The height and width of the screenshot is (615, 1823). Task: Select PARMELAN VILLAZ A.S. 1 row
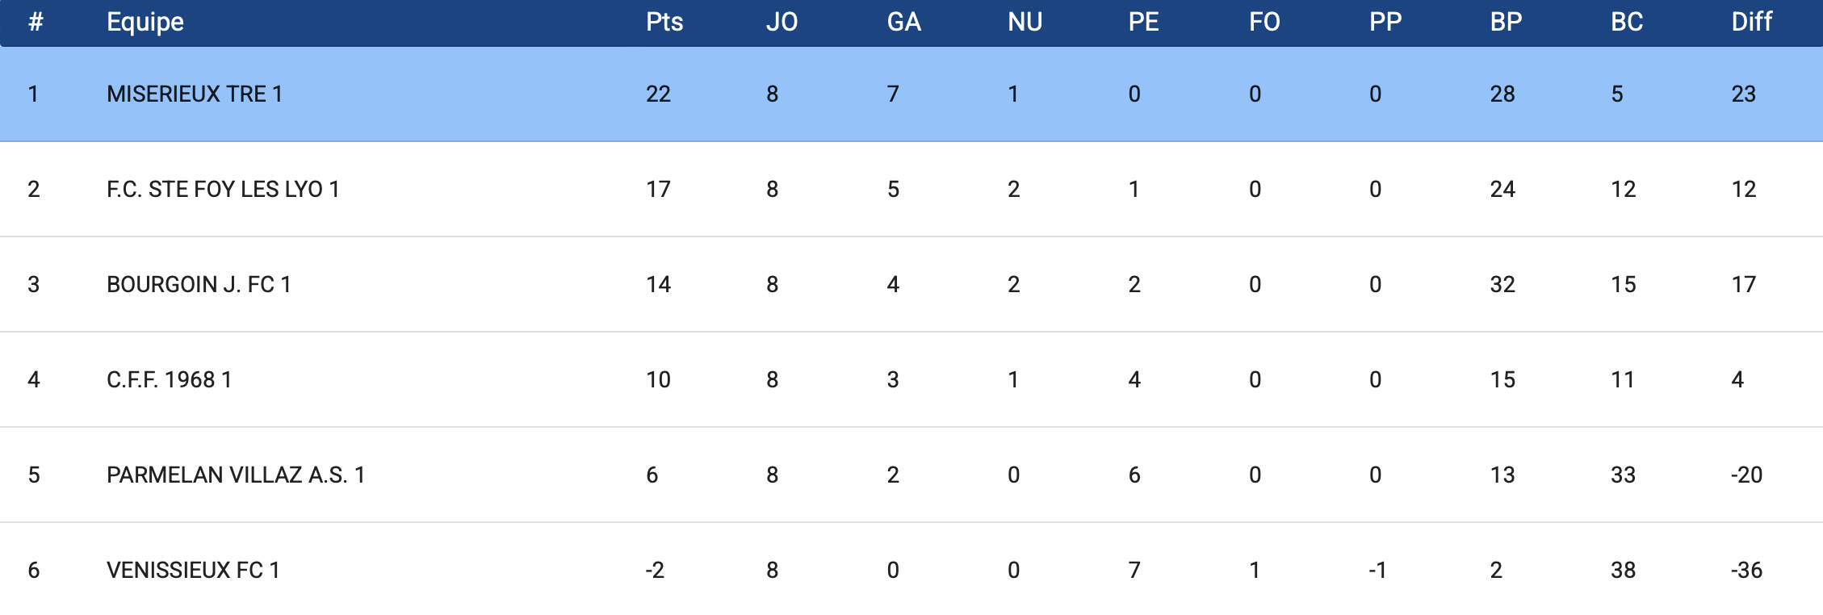pyautogui.click(x=911, y=475)
